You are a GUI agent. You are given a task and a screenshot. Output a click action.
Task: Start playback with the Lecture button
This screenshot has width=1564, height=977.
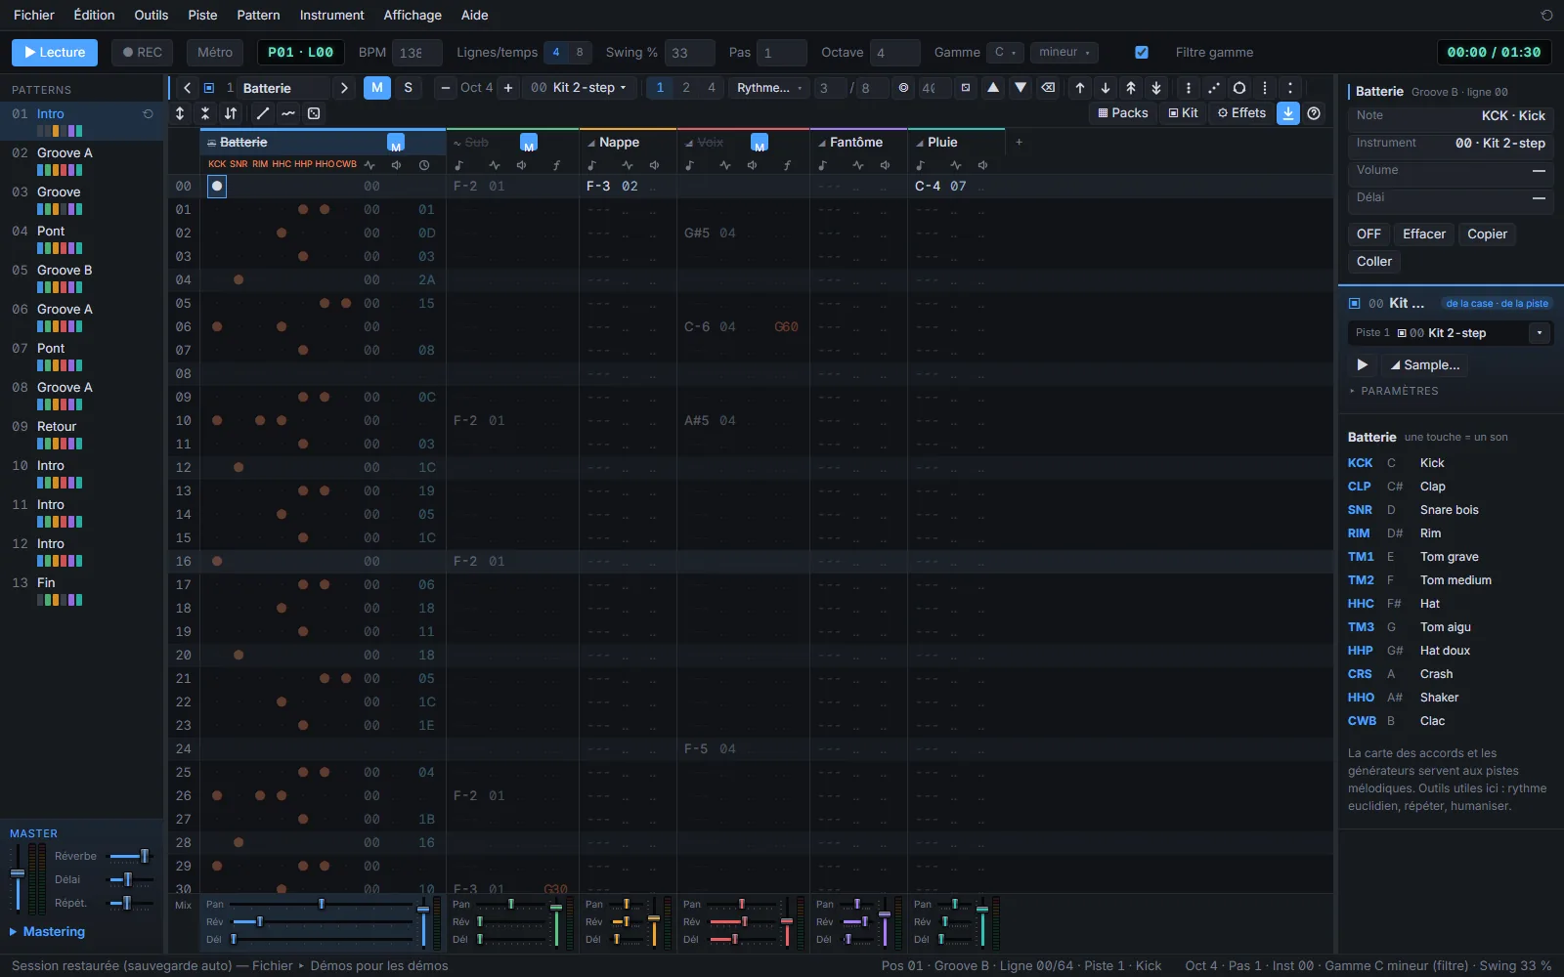click(x=55, y=53)
